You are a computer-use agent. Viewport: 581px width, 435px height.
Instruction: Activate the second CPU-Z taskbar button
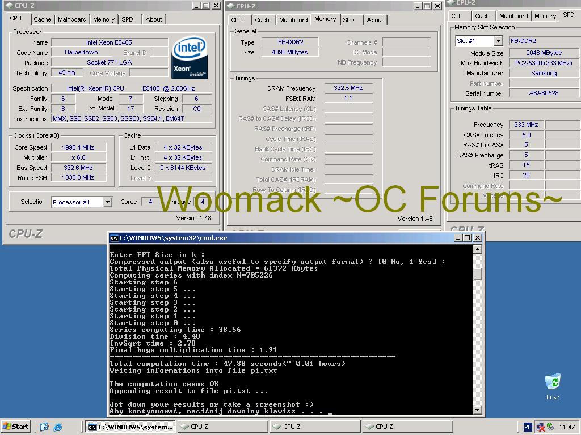tap(315, 427)
